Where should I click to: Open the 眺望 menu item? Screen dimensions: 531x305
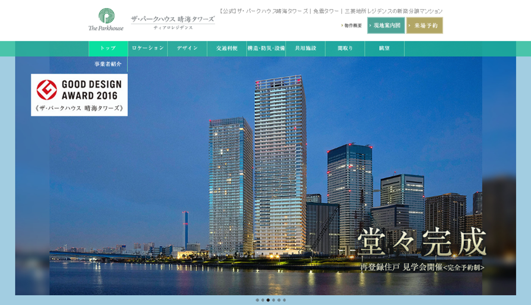[x=385, y=48]
